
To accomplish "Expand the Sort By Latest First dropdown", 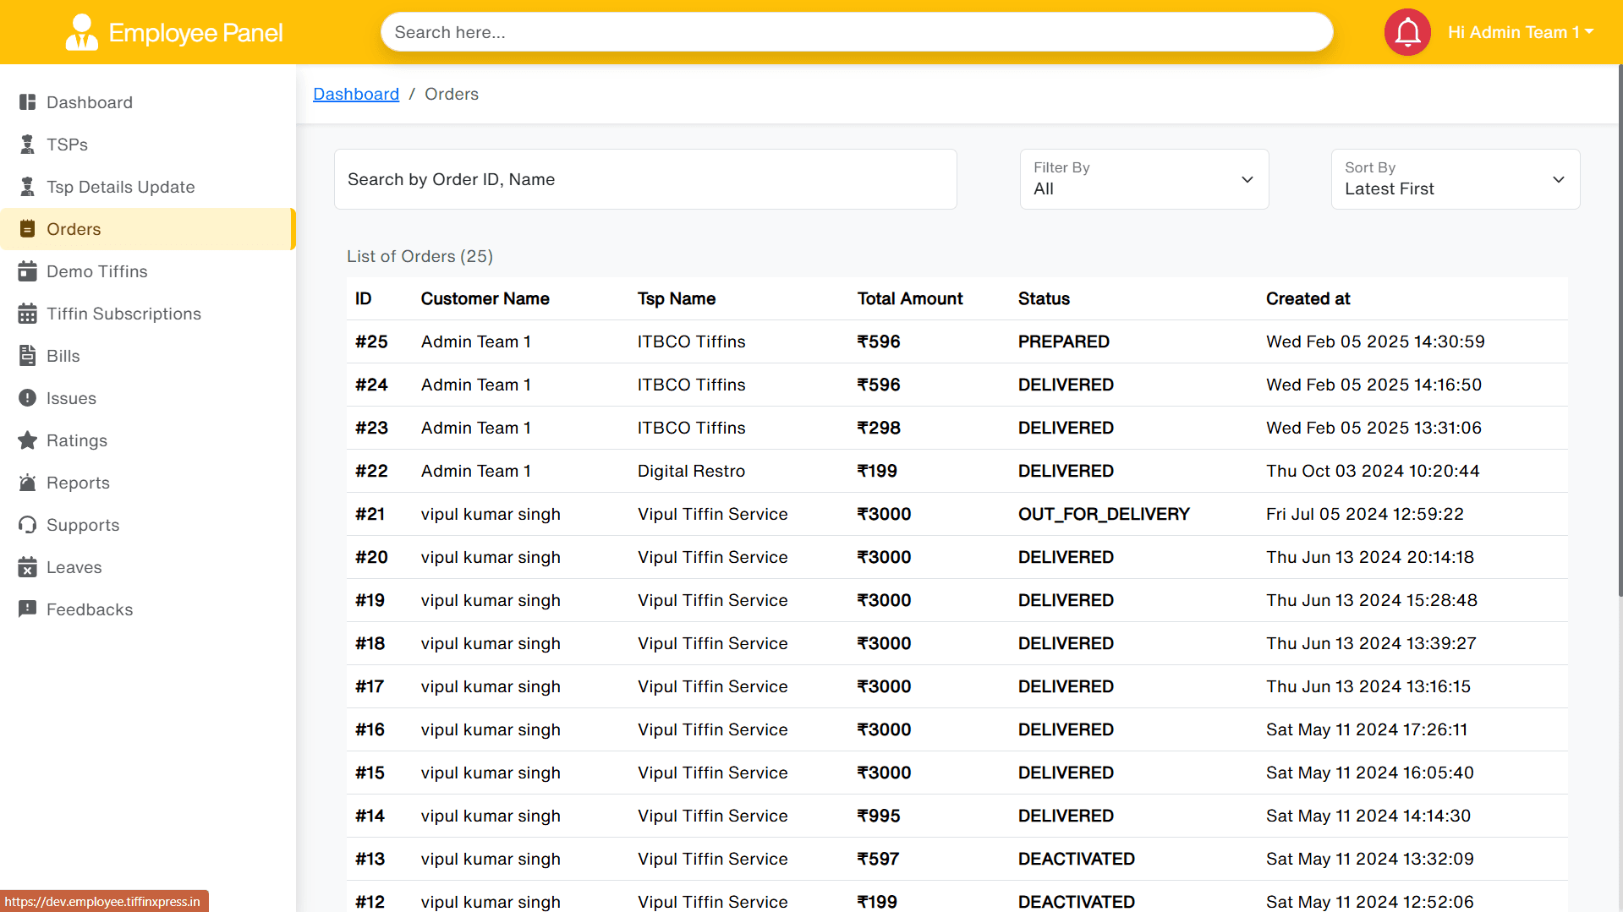I will (x=1455, y=179).
